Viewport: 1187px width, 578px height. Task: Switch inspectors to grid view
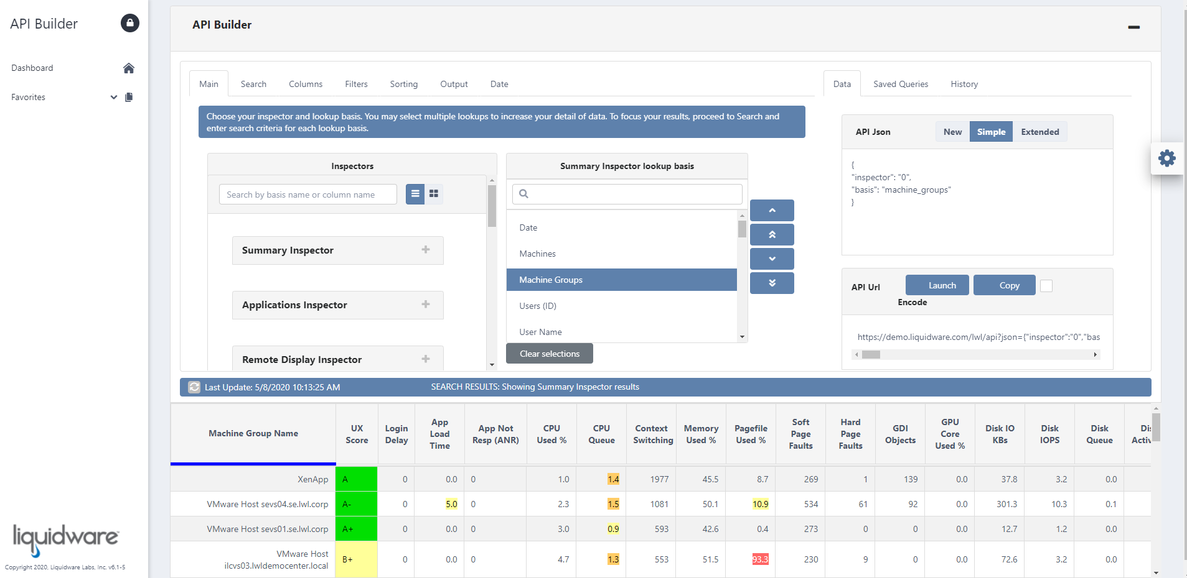pos(434,194)
